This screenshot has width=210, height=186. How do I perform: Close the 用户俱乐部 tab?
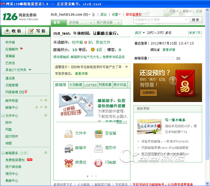click(118, 23)
